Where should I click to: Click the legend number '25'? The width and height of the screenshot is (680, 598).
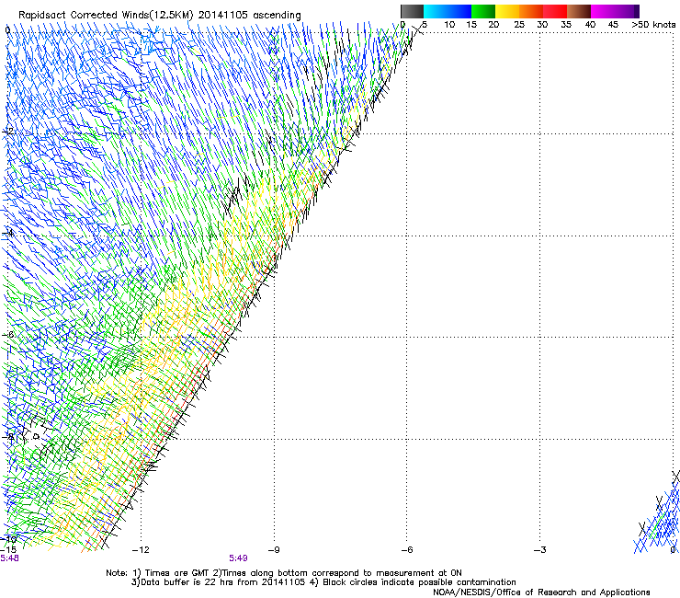tap(519, 25)
